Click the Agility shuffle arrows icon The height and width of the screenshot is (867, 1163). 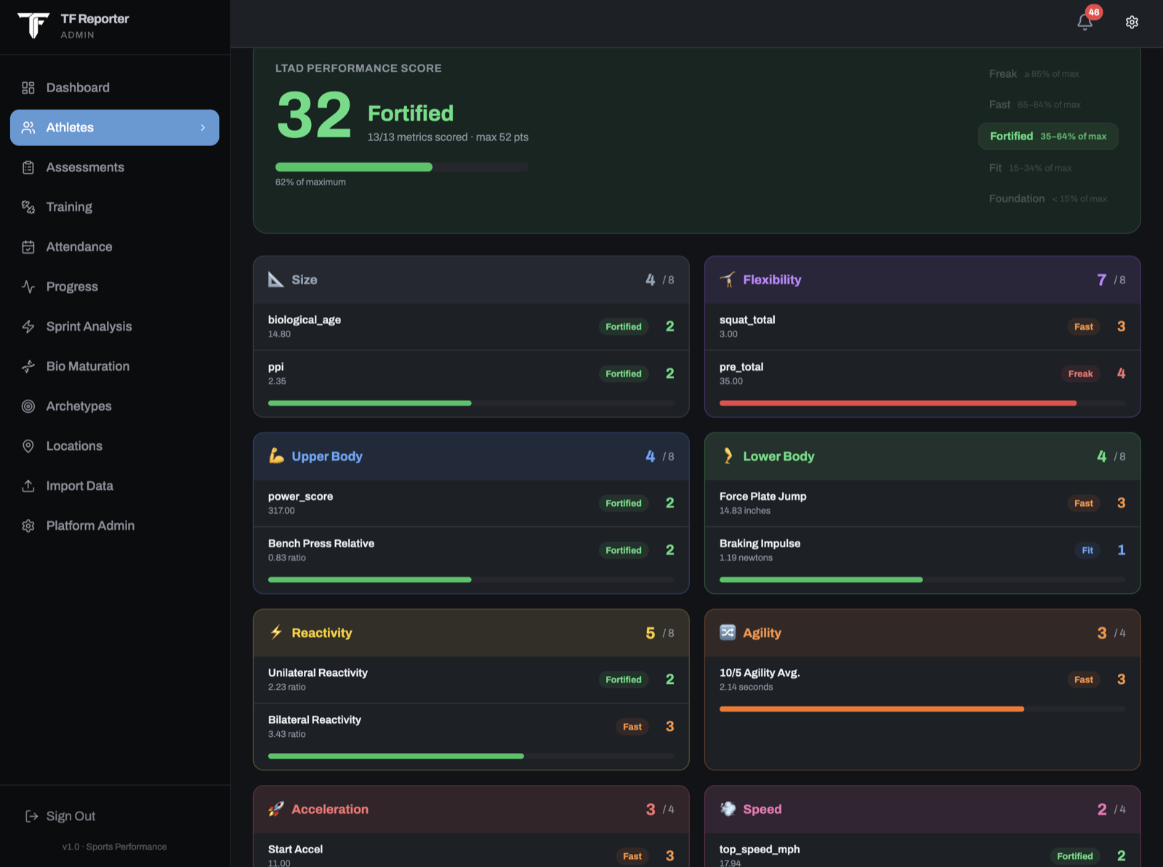point(728,632)
